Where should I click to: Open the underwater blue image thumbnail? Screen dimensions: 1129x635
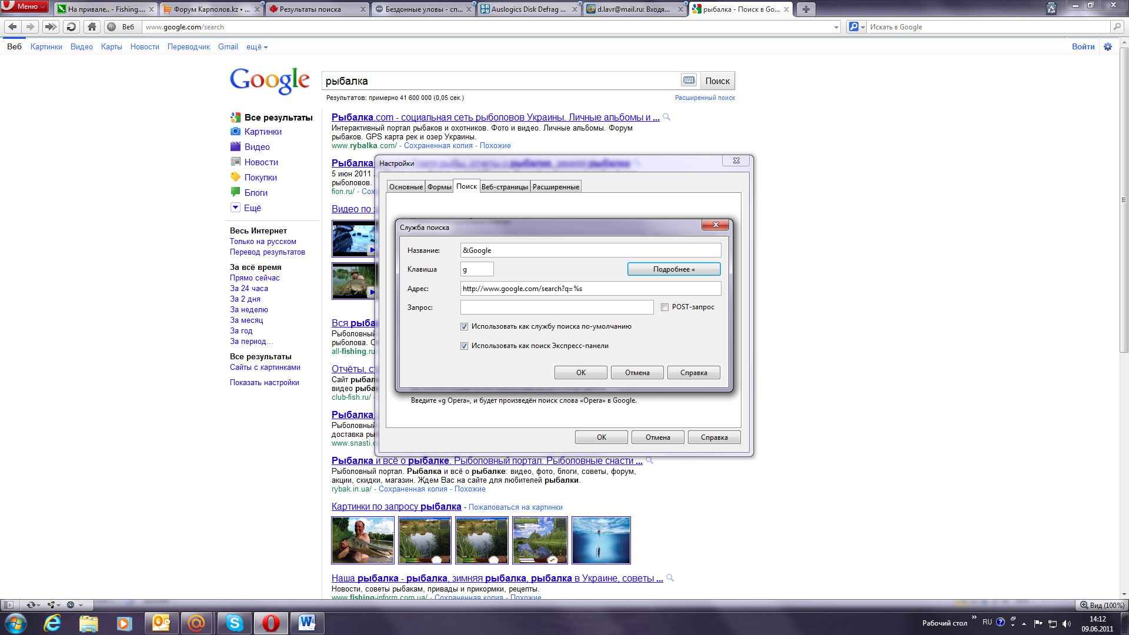(601, 540)
